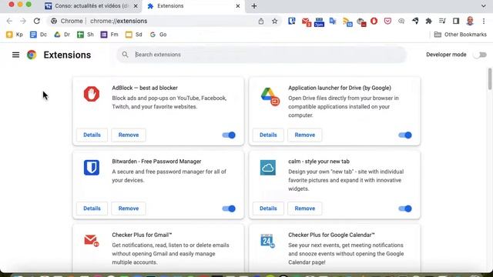Image resolution: width=493 pixels, height=277 pixels.
Task: Remove the calm extension
Action: tap(305, 209)
